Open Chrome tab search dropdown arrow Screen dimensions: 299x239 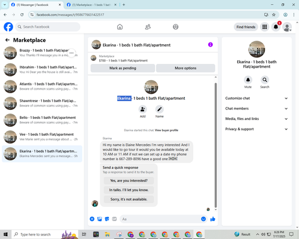coord(5,5)
